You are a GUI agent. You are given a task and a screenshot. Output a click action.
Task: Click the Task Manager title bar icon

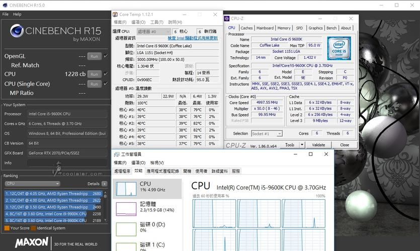[x=117, y=154]
